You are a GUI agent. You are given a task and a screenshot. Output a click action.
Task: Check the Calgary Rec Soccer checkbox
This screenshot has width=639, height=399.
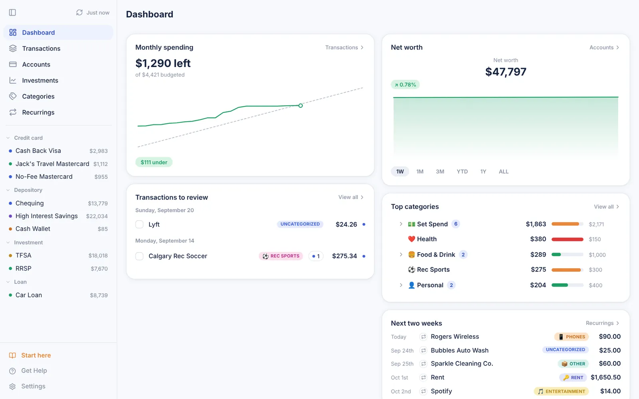[139, 256]
